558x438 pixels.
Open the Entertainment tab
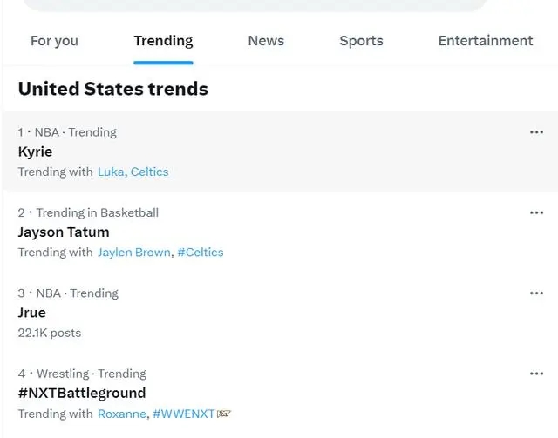pos(486,41)
